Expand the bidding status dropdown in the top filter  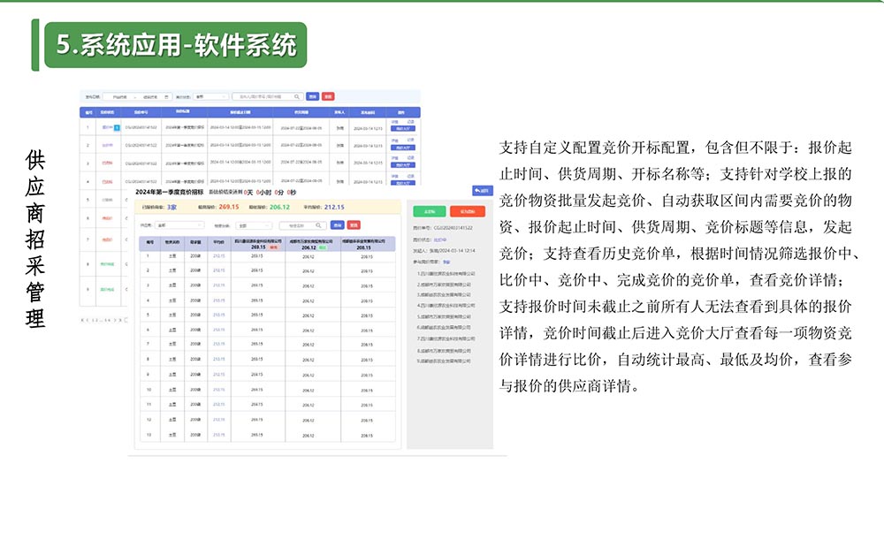coord(210,96)
